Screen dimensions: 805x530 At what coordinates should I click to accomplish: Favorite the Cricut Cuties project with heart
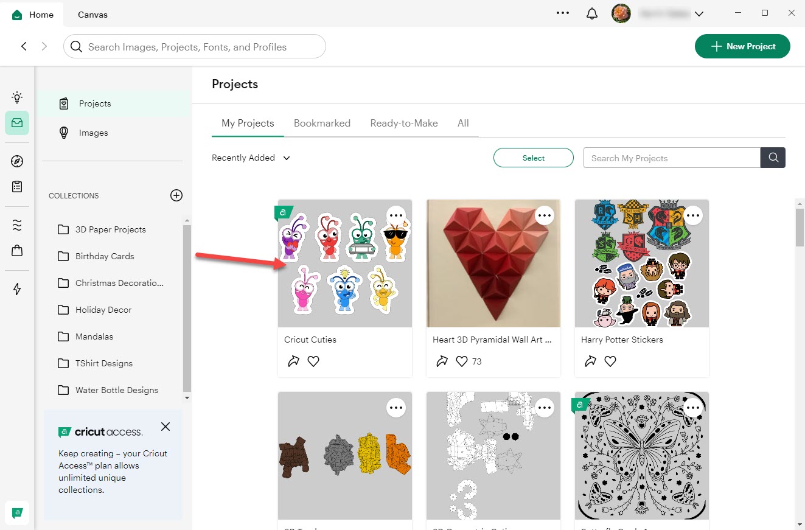[x=313, y=361]
